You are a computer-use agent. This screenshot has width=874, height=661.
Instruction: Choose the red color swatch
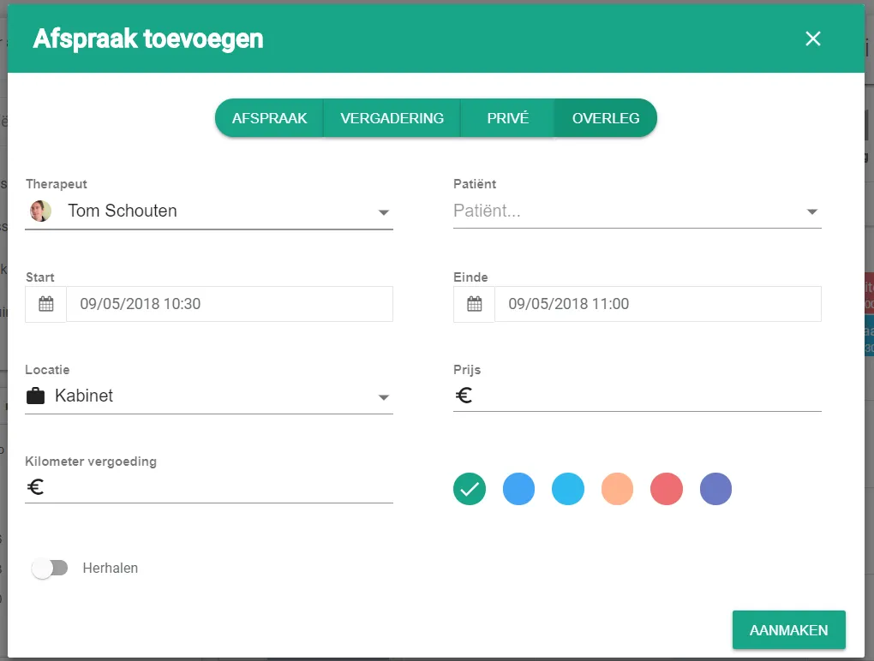coord(666,489)
